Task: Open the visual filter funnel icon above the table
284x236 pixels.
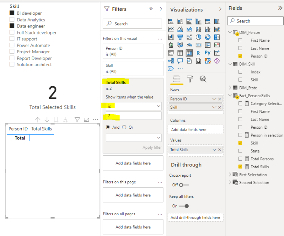Action: tap(77, 120)
